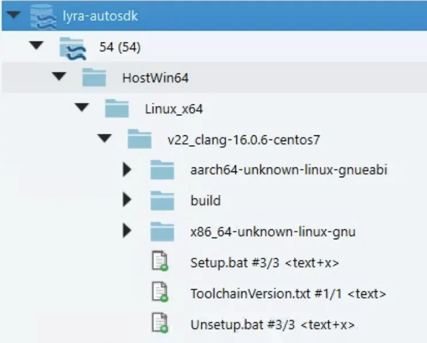Select the ToolchainVersion.txt #1/1 file entry

tap(288, 294)
